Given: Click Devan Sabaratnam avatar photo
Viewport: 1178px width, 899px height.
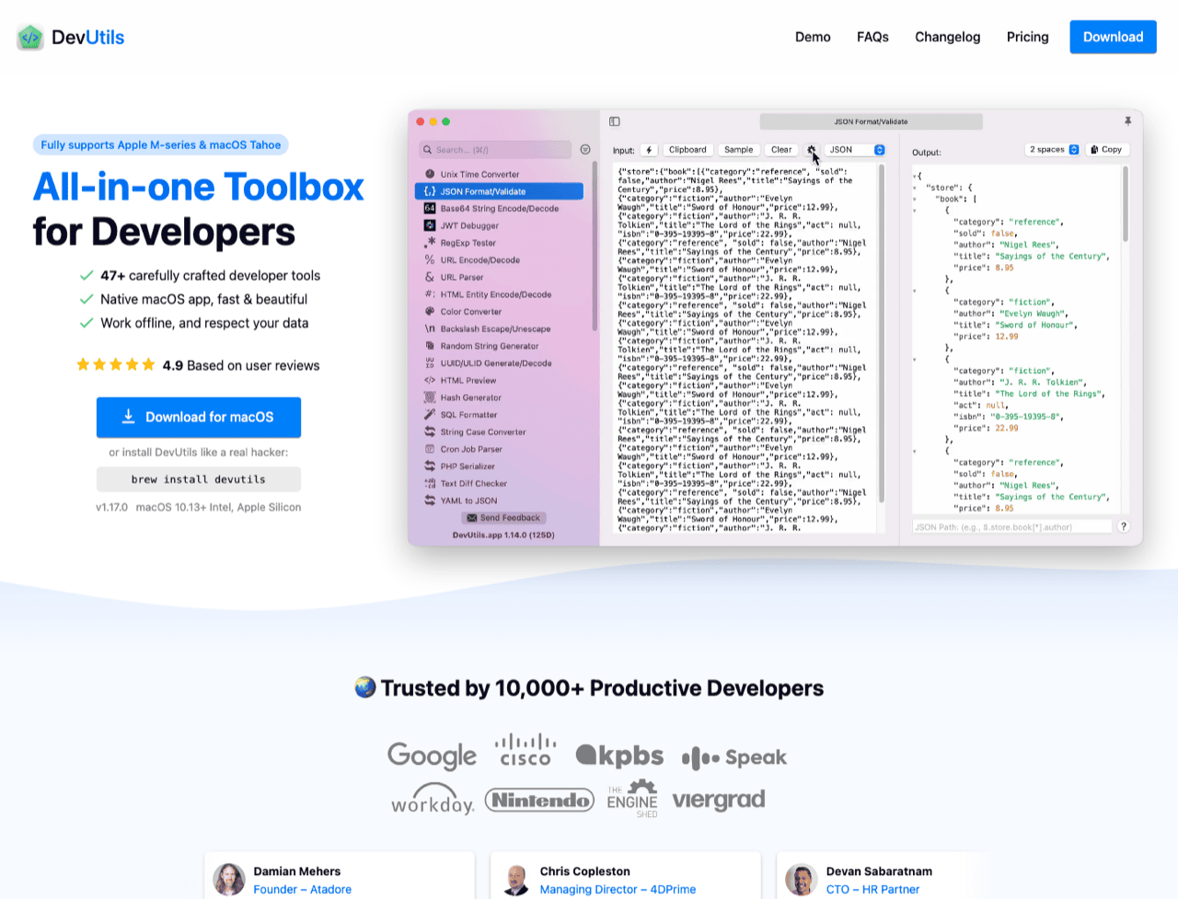Looking at the screenshot, I should pos(802,880).
